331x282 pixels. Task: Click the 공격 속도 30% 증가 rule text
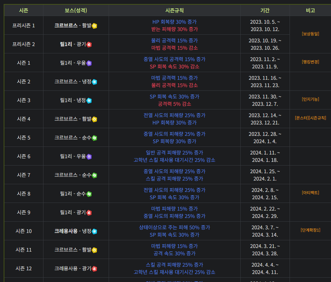coord(175,254)
